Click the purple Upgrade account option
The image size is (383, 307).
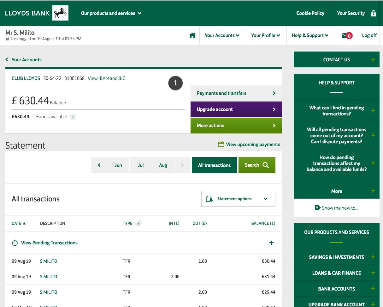click(236, 109)
